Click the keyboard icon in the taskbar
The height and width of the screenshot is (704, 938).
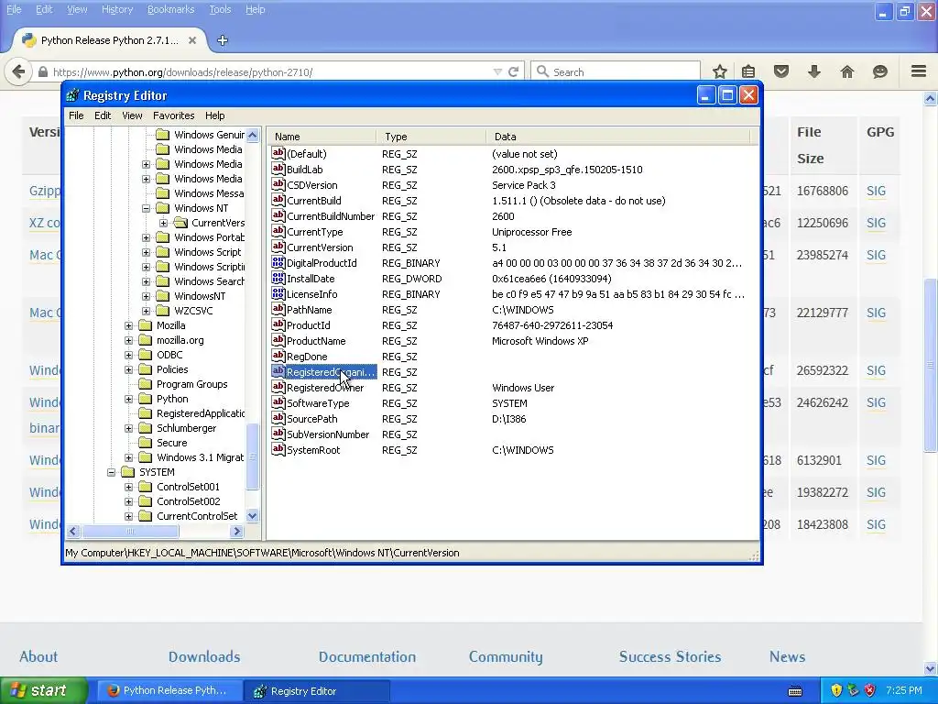pos(795,691)
